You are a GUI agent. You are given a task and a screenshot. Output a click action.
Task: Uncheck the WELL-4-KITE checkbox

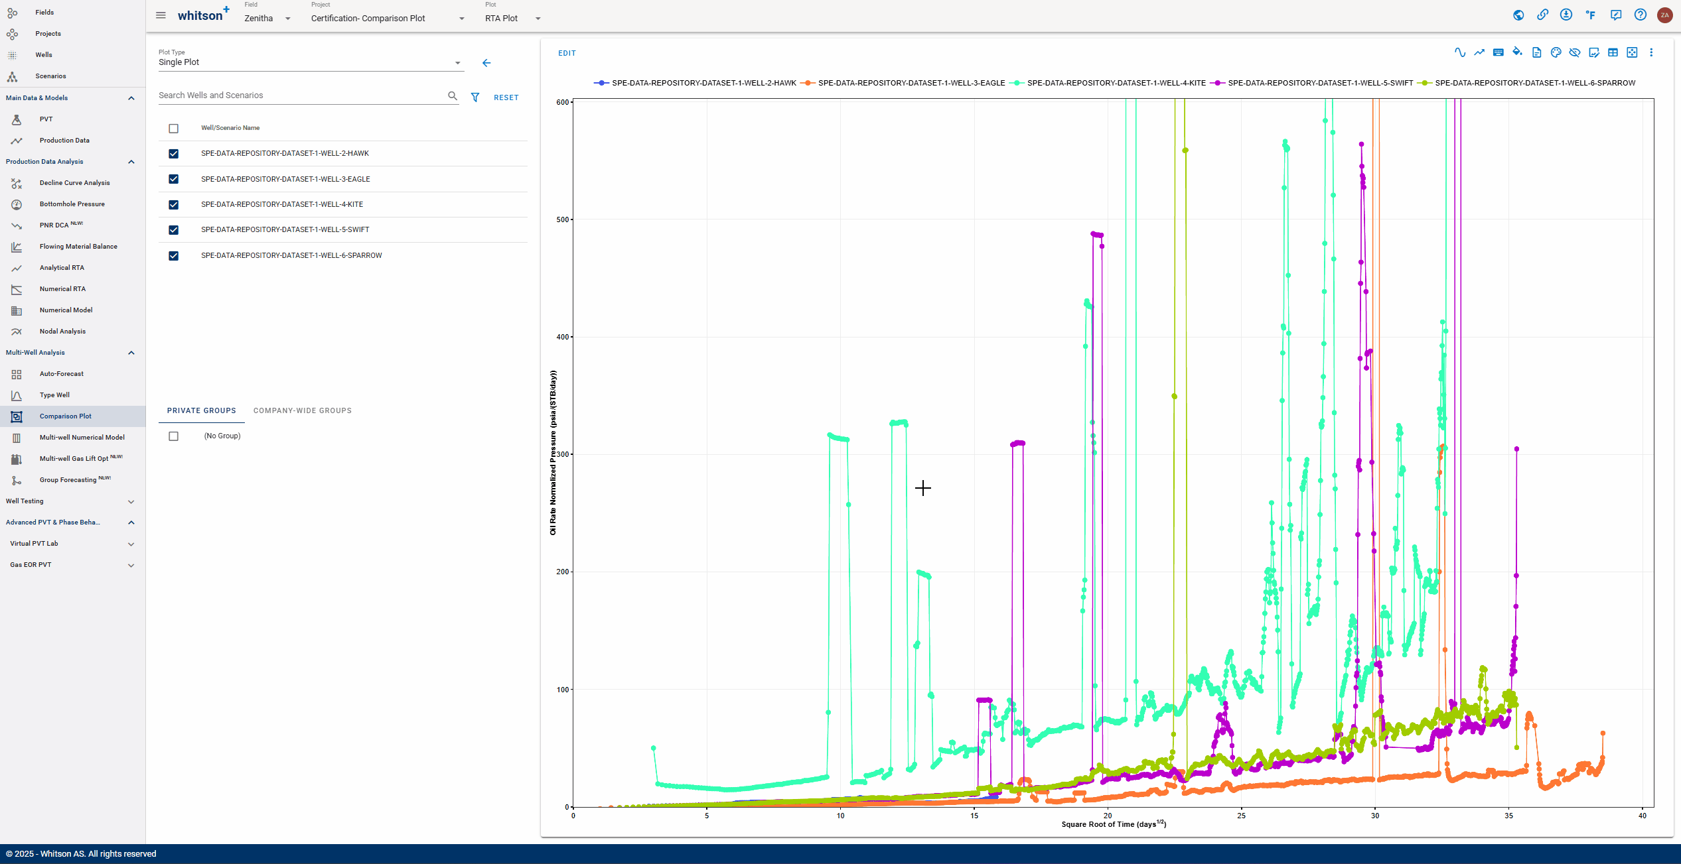tap(174, 205)
